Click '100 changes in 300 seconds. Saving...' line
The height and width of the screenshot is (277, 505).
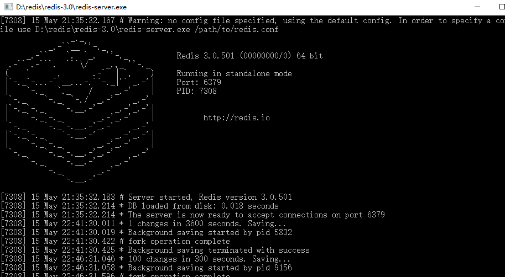click(145, 259)
